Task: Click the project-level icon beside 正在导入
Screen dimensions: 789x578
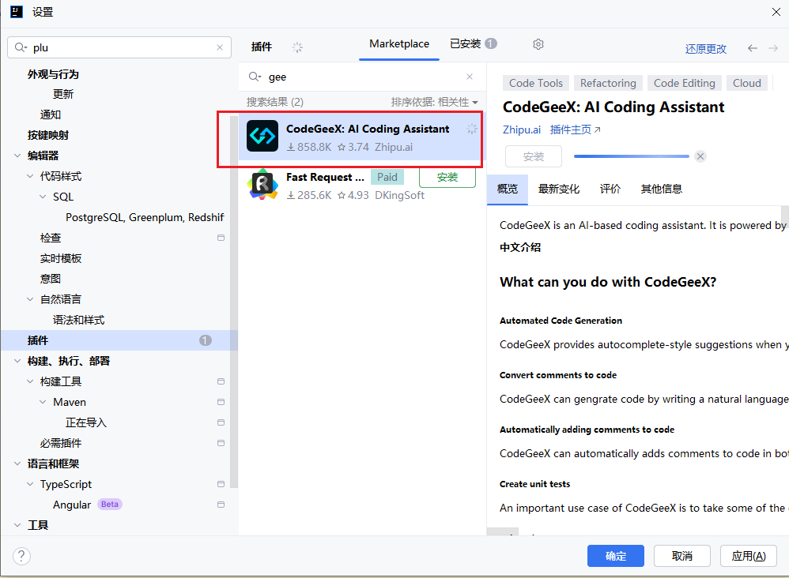Action: [x=221, y=422]
